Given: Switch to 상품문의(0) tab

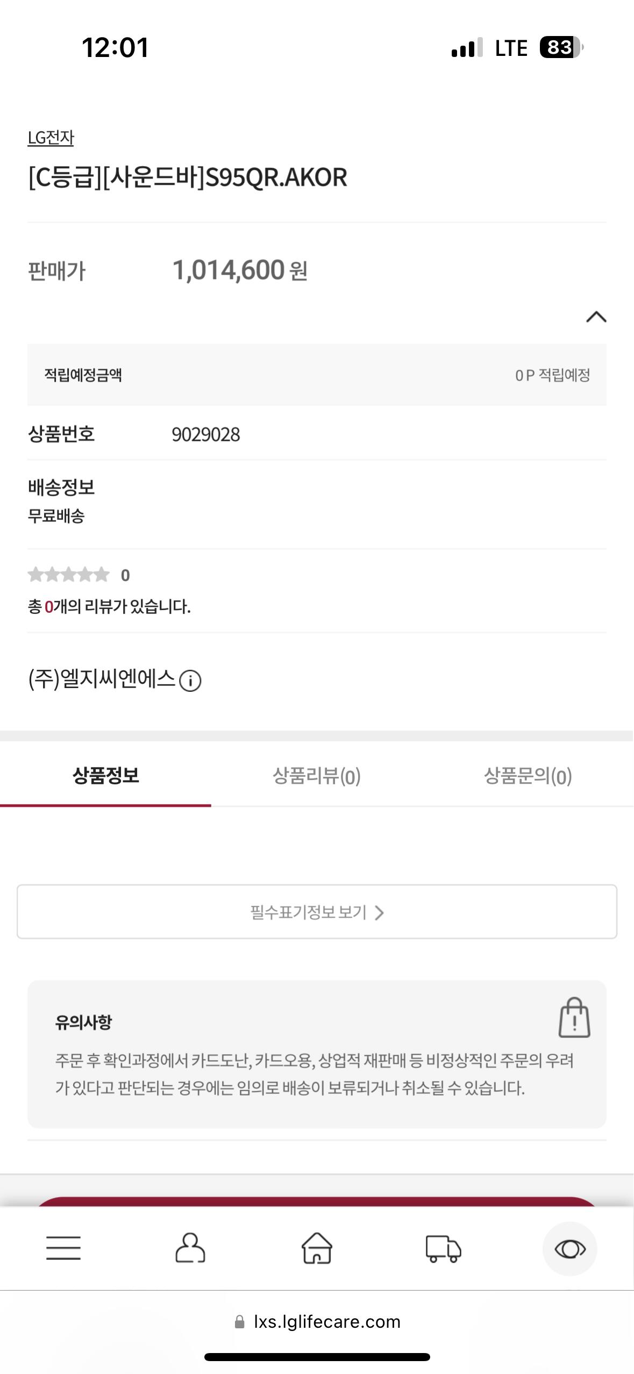Looking at the screenshot, I should pyautogui.click(x=528, y=776).
